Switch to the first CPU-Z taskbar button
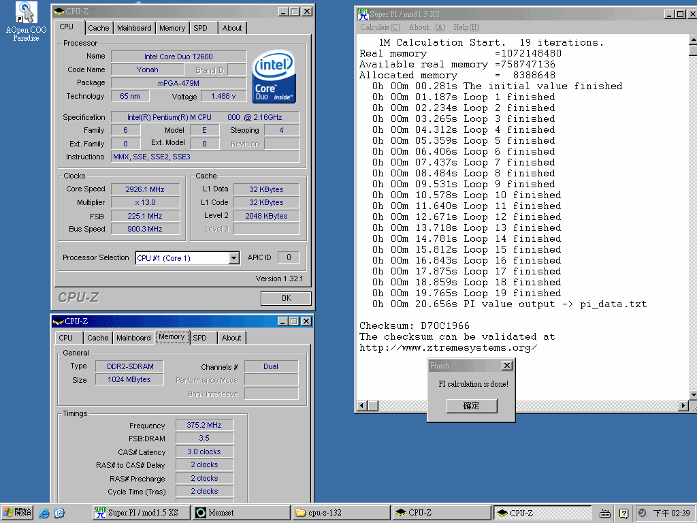The image size is (697, 523). (442, 513)
